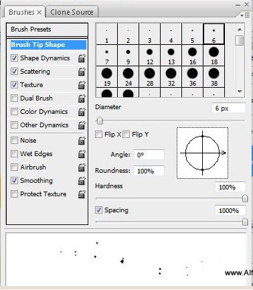Switch to the Clone Source tab
This screenshot has width=253, height=290.
coord(72,12)
